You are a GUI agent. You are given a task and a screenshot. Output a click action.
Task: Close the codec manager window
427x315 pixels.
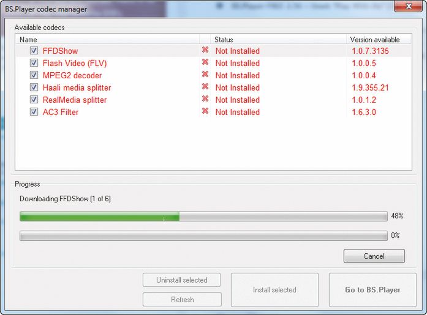[x=408, y=6]
